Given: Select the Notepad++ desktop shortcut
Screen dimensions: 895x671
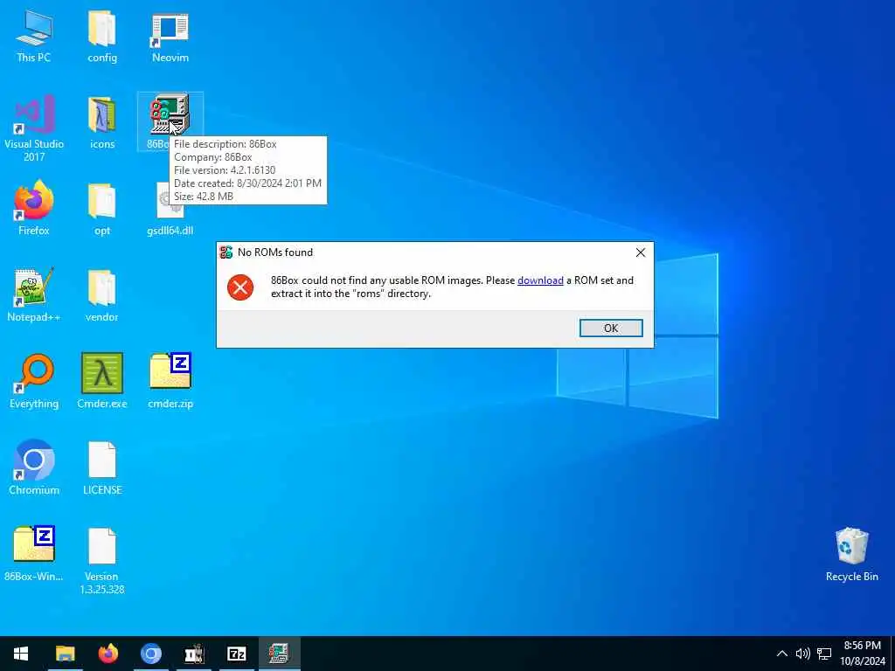Looking at the screenshot, I should point(34,295).
